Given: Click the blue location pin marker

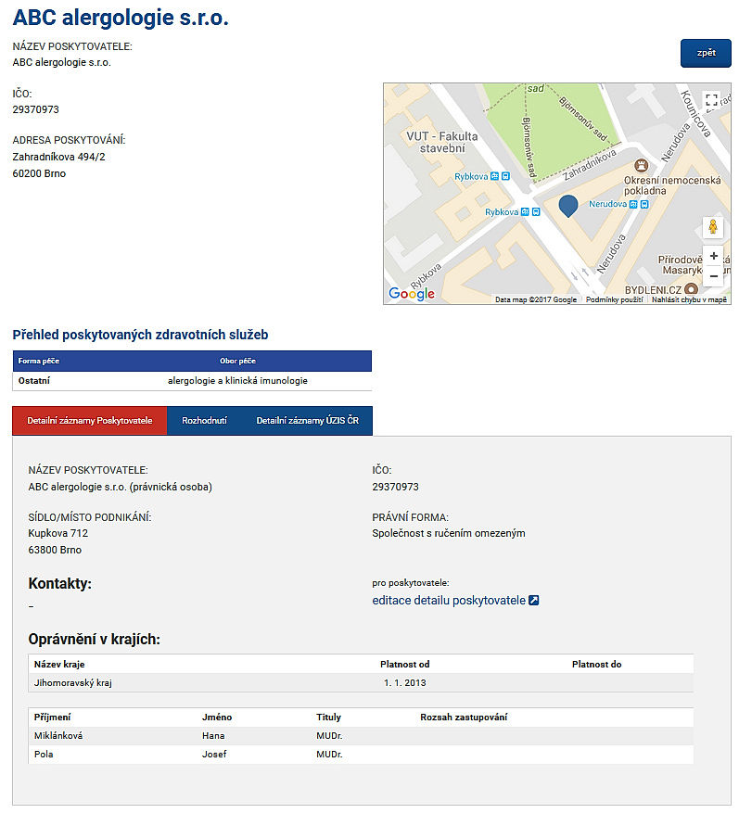Looking at the screenshot, I should [x=568, y=206].
